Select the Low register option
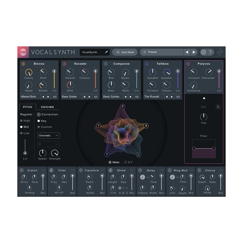243x243 pixels. (25, 133)
